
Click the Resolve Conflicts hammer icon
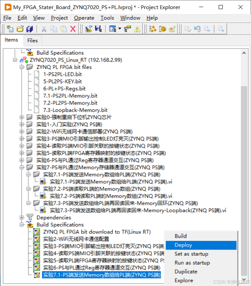(x=128, y=29)
